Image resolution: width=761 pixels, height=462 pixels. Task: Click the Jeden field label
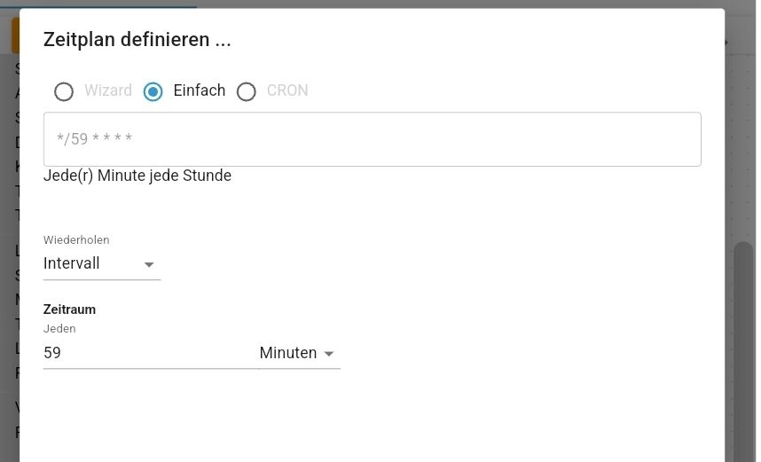59,328
